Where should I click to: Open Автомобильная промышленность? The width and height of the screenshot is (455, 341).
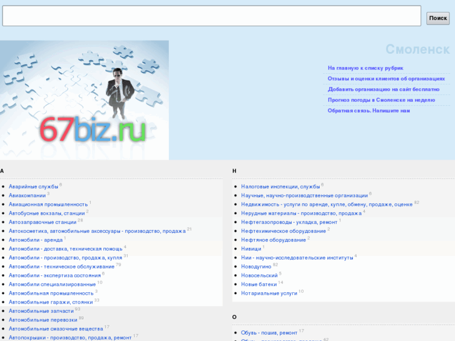pyautogui.click(x=51, y=293)
